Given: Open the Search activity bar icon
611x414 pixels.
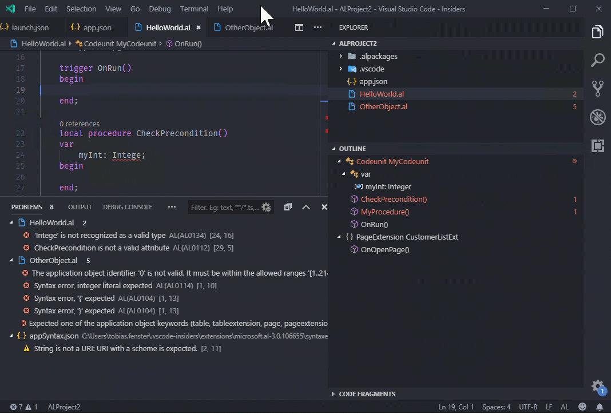Looking at the screenshot, I should click(597, 61).
